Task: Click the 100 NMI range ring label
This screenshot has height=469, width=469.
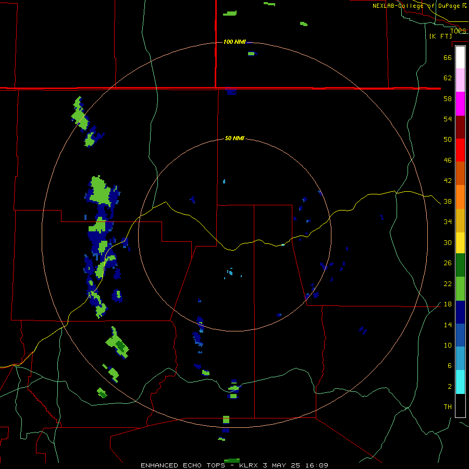Action: coord(234,42)
